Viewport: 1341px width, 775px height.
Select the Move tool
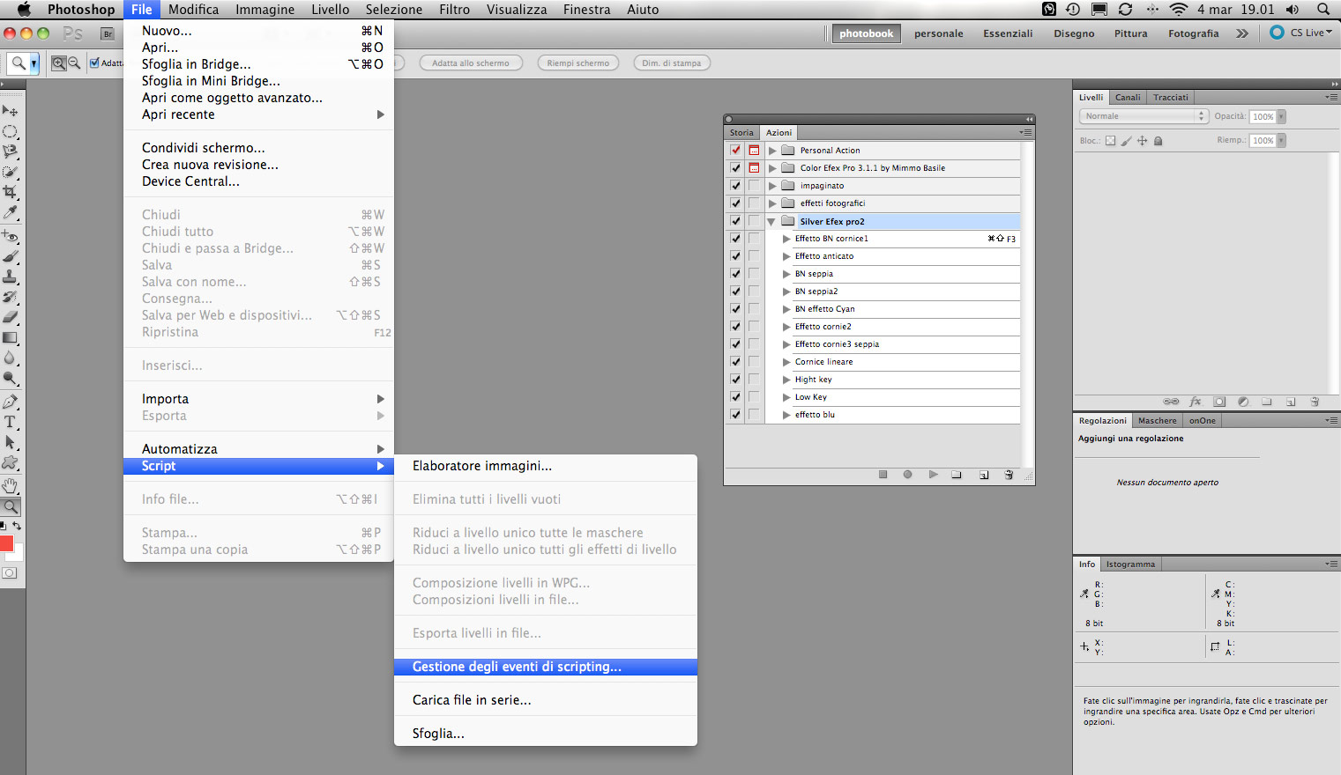coord(11,111)
